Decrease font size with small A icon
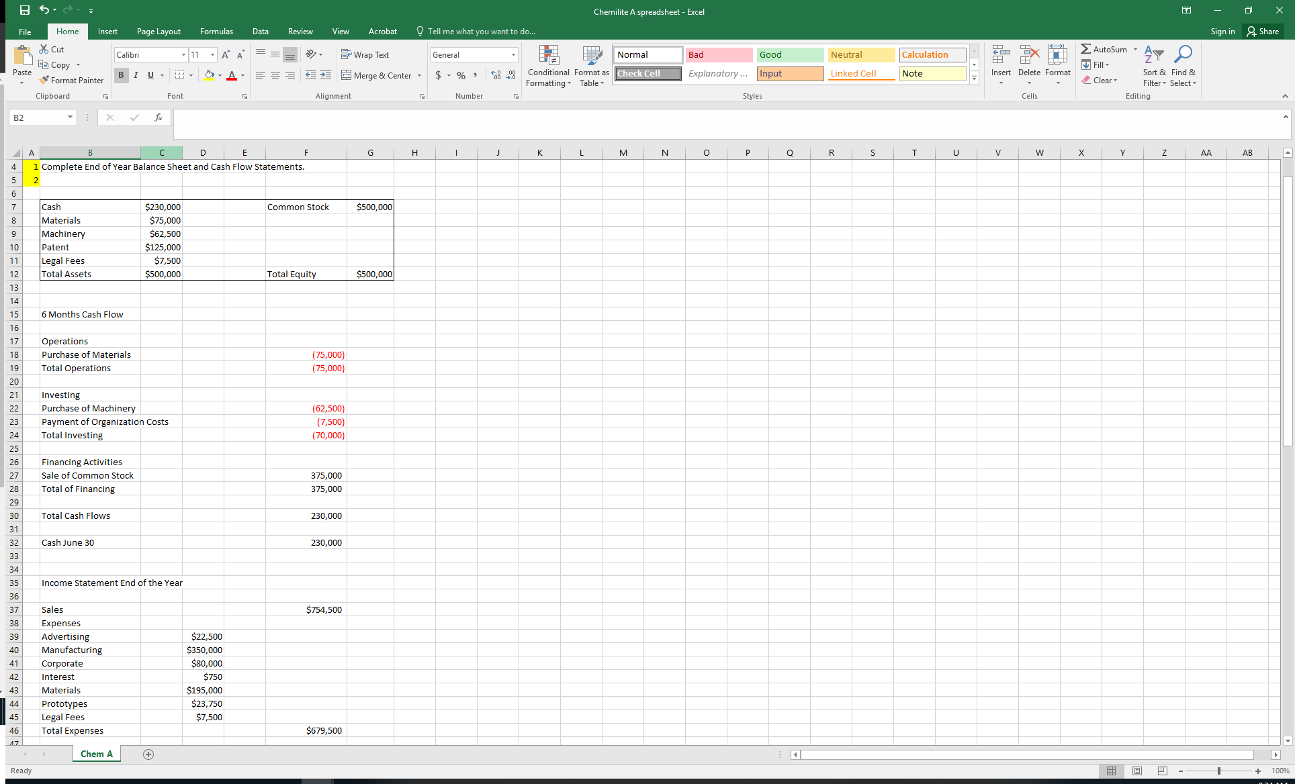The width and height of the screenshot is (1295, 784). [240, 54]
